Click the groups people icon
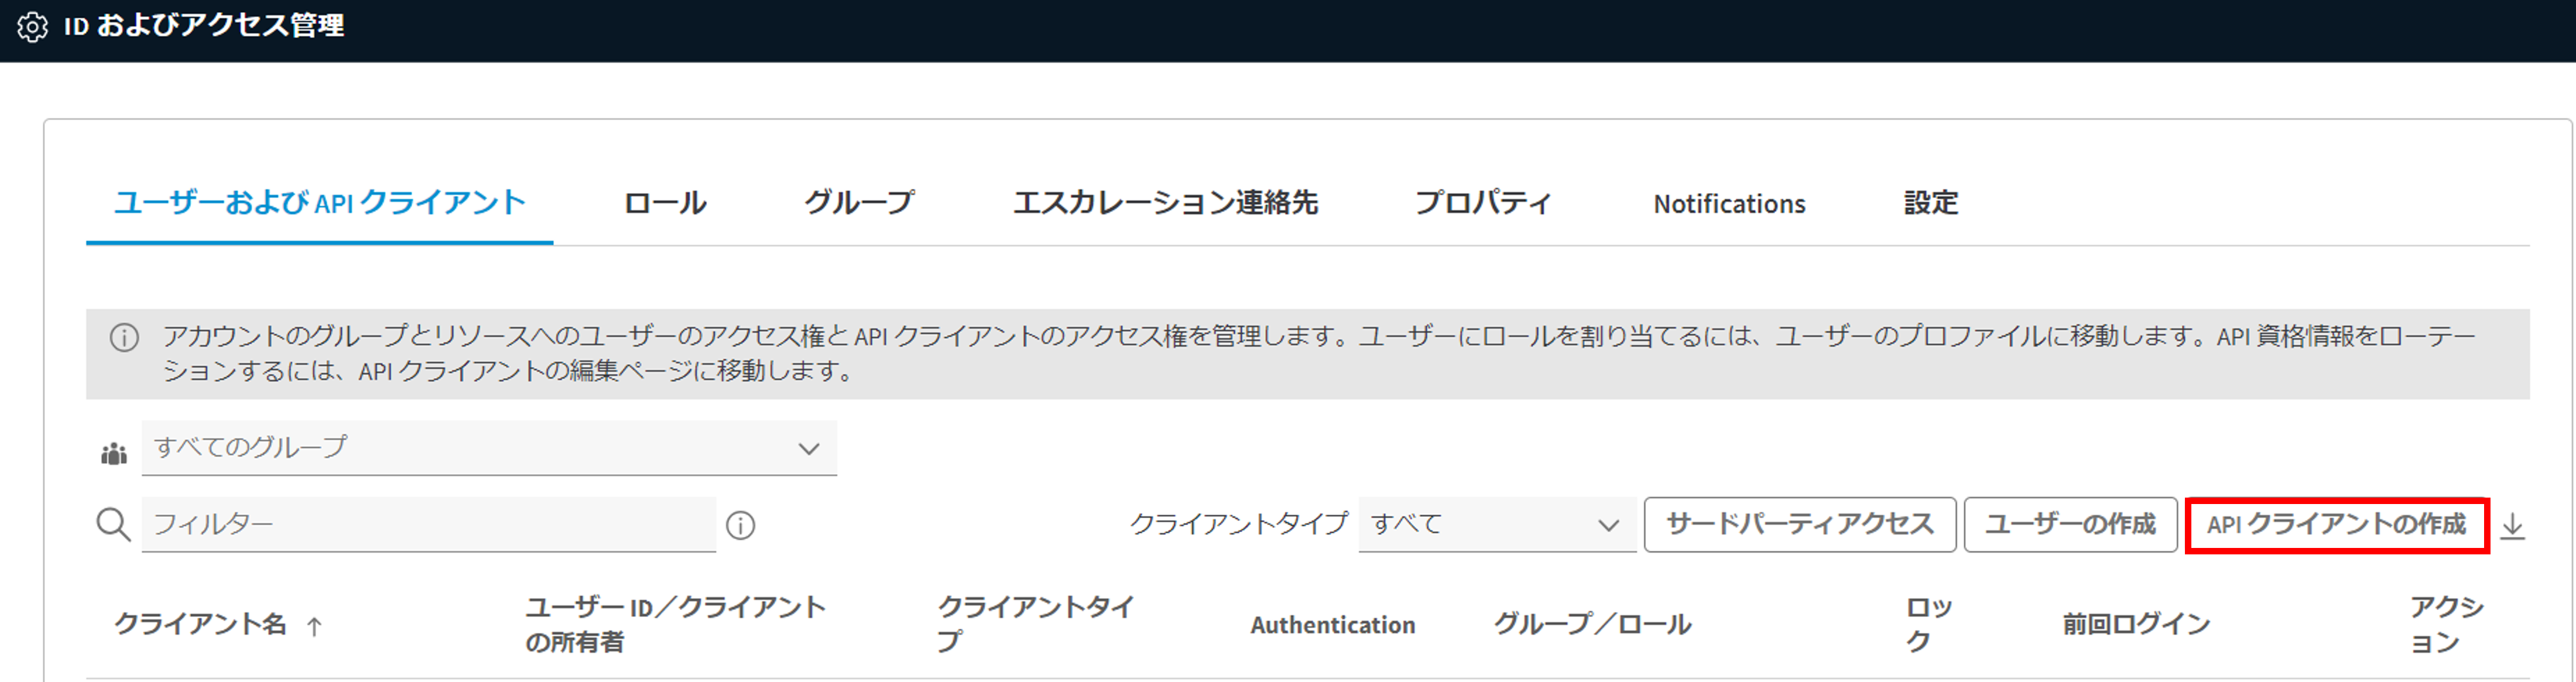 114,454
